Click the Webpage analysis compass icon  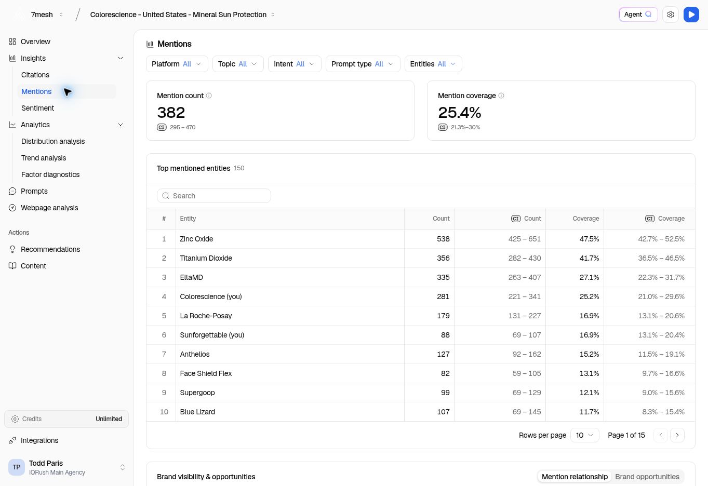tap(12, 208)
